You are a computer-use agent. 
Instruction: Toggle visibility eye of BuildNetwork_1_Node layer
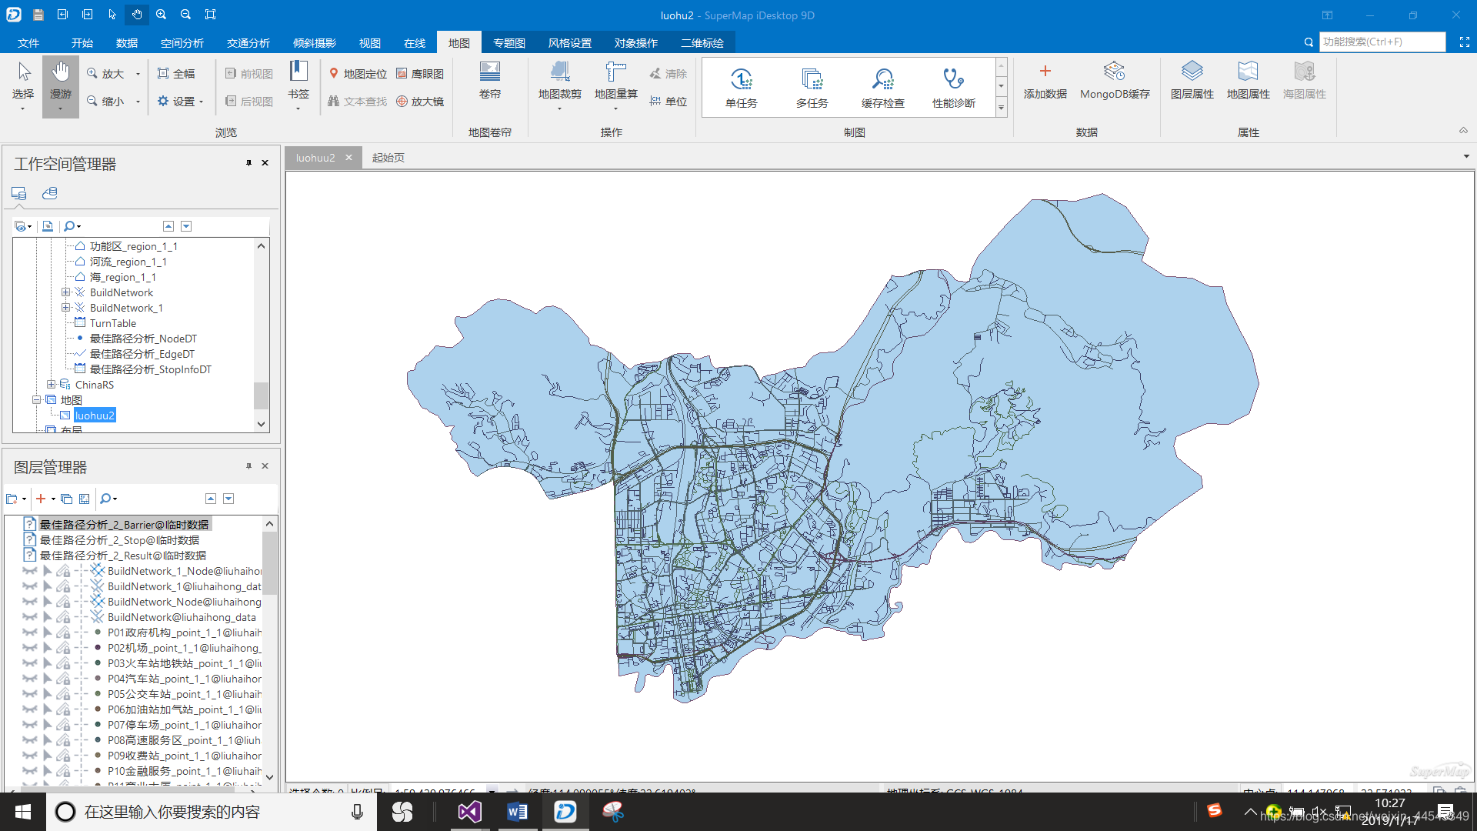tap(30, 571)
